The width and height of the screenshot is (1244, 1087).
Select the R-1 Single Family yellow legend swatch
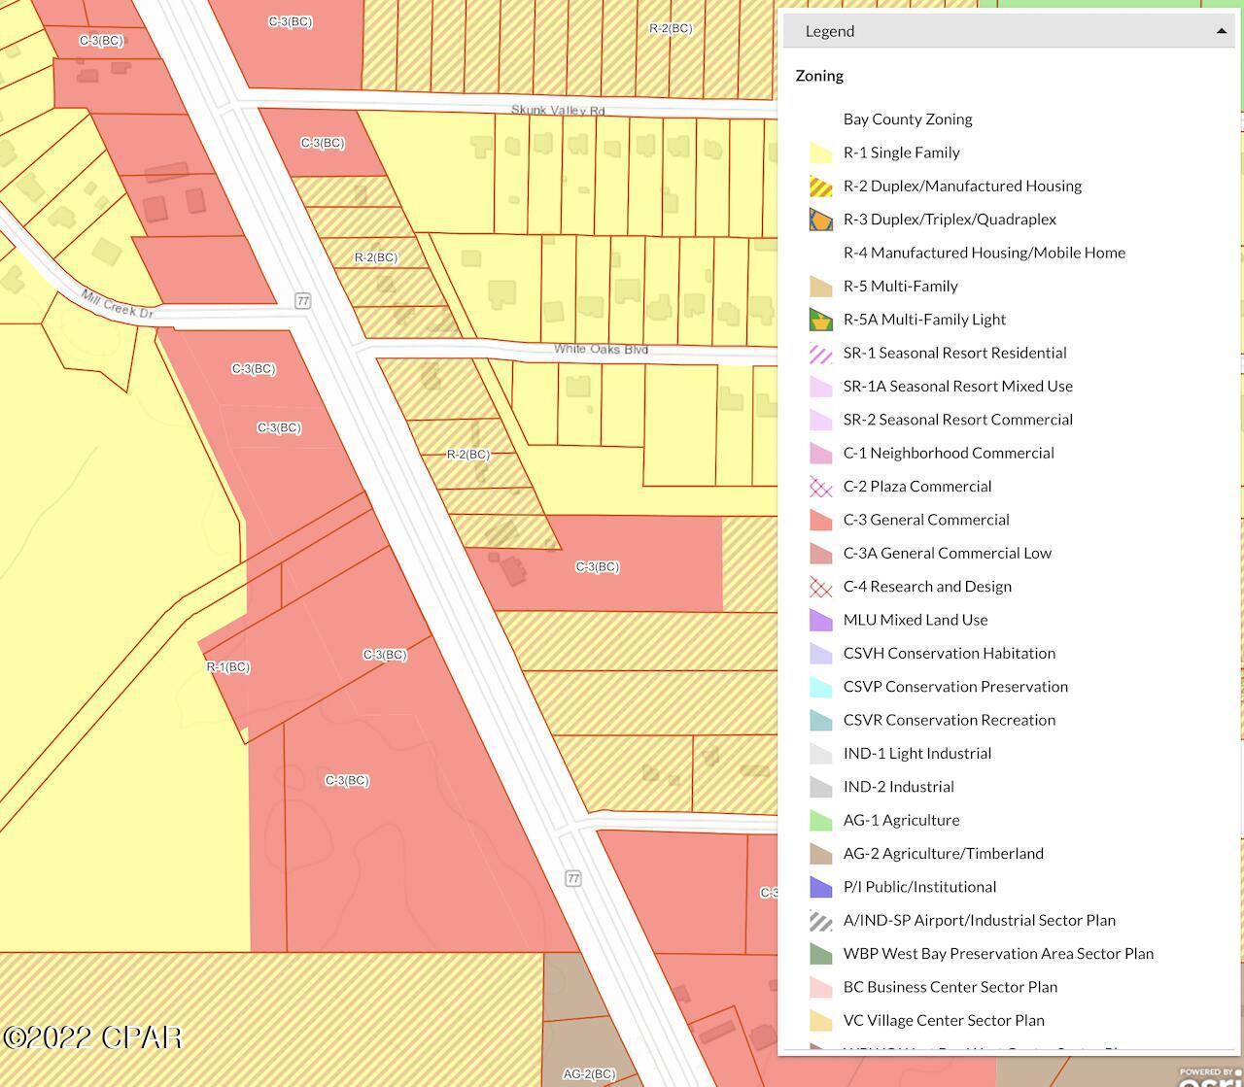[820, 153]
